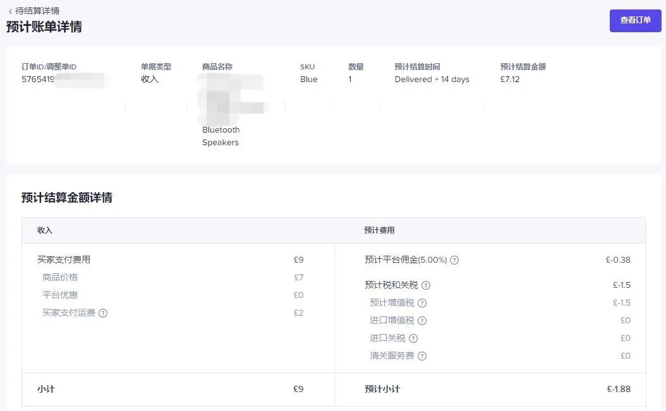Click the Delivered + 14 days value
Image resolution: width=666 pixels, height=411 pixels.
pyautogui.click(x=432, y=80)
